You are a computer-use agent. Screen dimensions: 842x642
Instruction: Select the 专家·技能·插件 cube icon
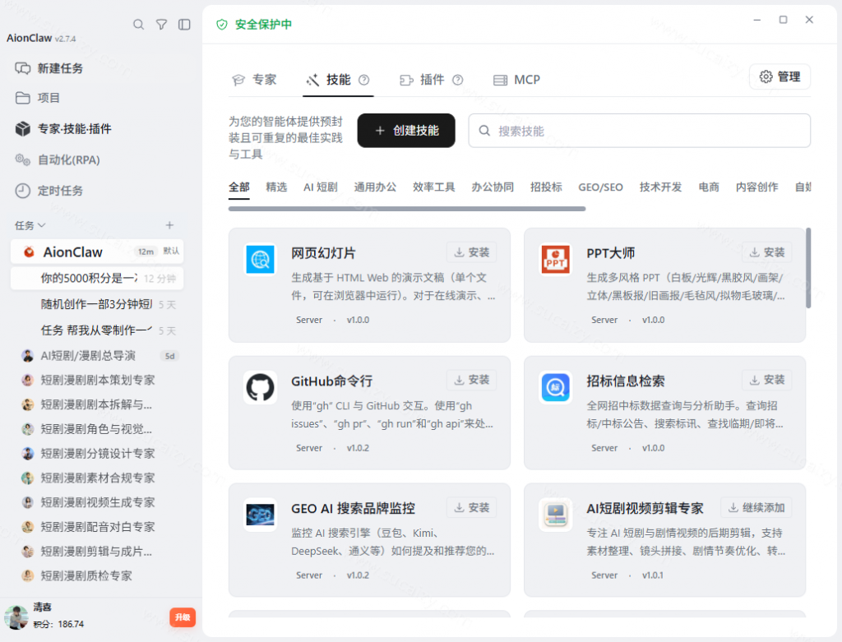pyautogui.click(x=22, y=129)
